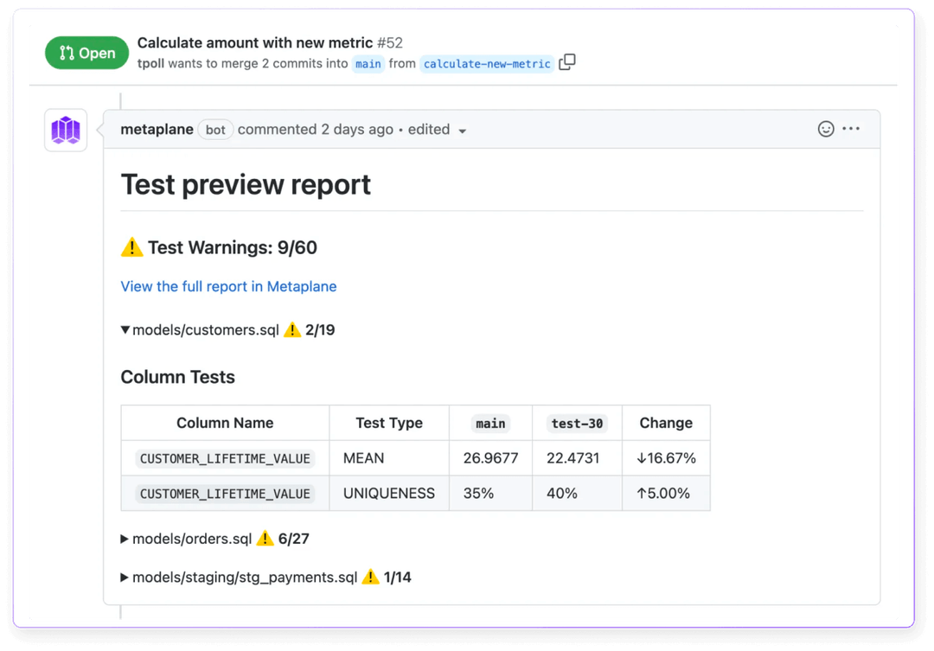This screenshot has width=934, height=651.
Task: Click the warning icon beside stg_payments.sql
Action: click(370, 577)
